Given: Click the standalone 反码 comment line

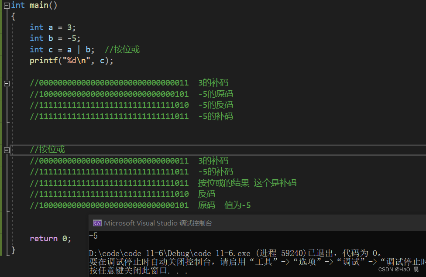Looking at the screenshot, I should (123, 194).
